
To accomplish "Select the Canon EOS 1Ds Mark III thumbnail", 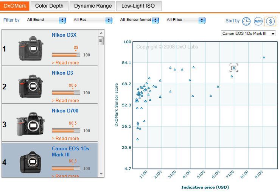I will (x=30, y=162).
